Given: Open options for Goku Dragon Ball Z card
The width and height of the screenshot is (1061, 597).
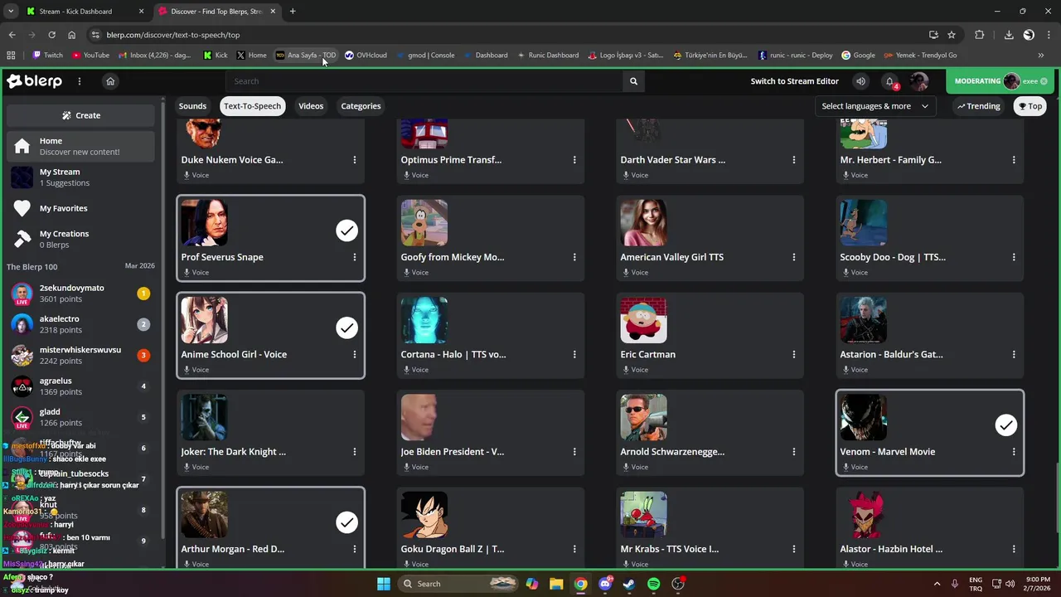Looking at the screenshot, I should pos(574,549).
